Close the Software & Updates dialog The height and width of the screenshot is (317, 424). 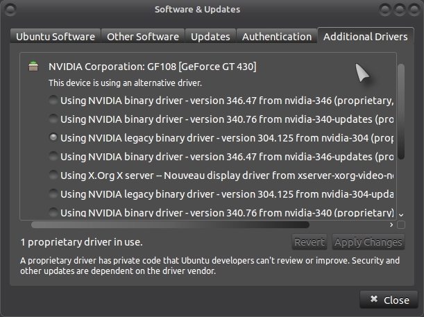click(389, 300)
